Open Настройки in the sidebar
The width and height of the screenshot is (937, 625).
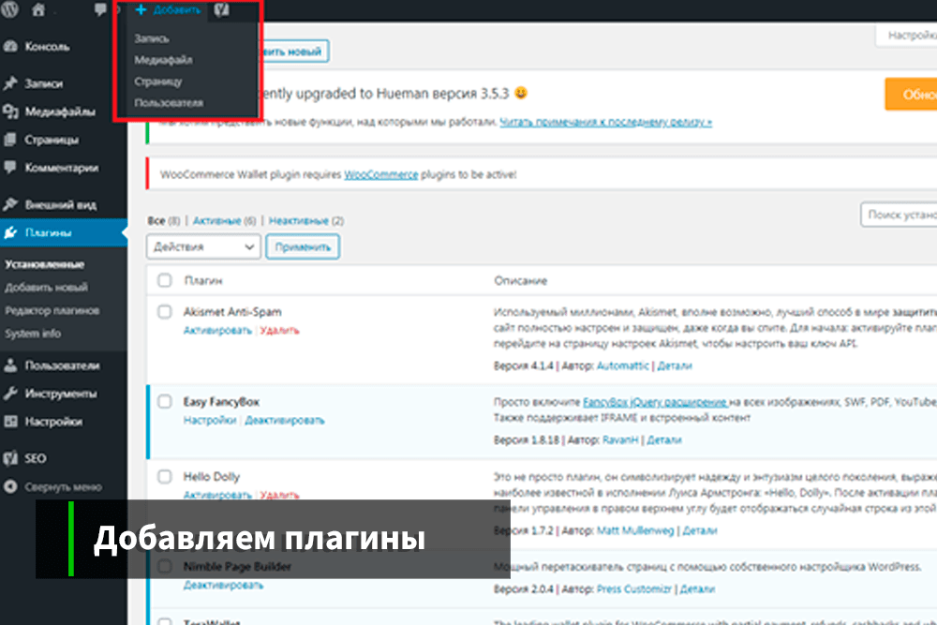[53, 422]
